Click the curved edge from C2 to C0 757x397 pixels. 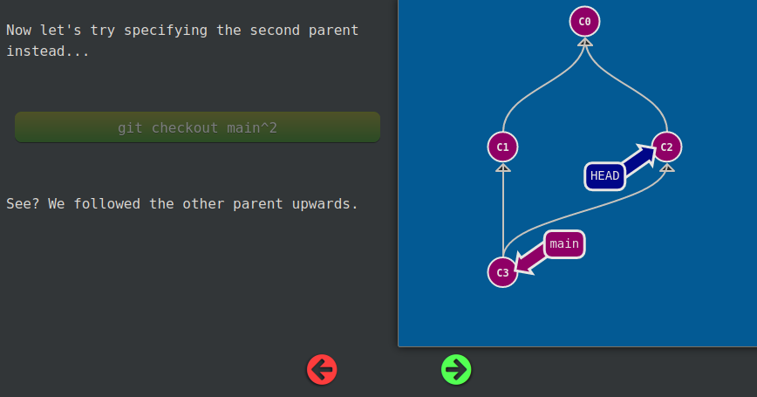pyautogui.click(x=632, y=89)
